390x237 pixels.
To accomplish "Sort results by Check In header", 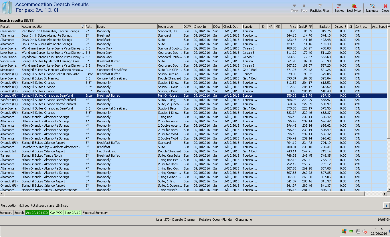I will coord(203,27).
